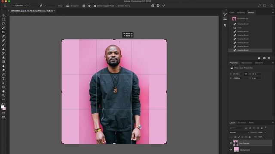Image resolution: width=275 pixels, height=154 pixels.
Task: Toggle Quick Mask mode
Action: (3, 113)
